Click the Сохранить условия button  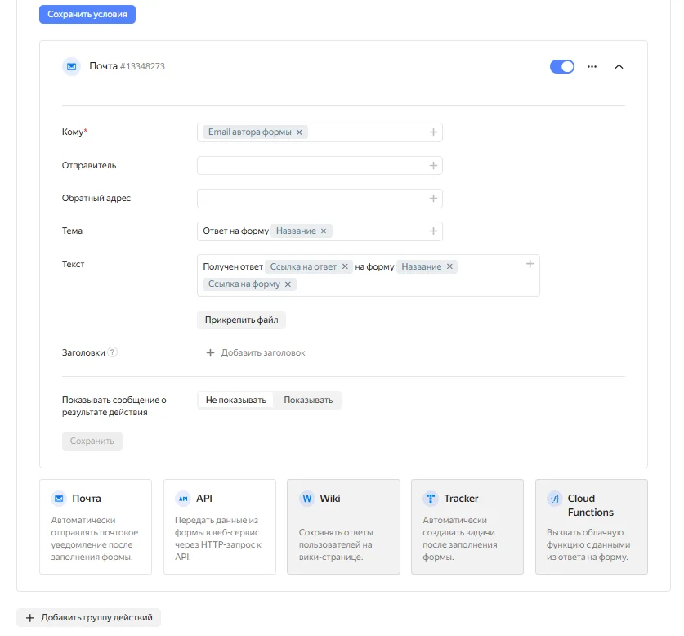87,15
